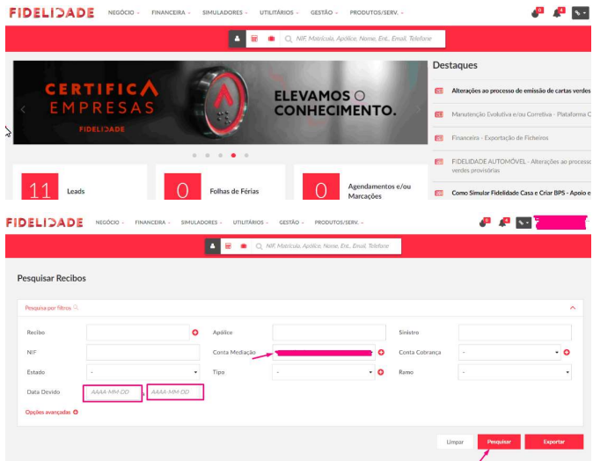Open alert icon with badge 0 on Pesquisar Recibos page

pos(484,223)
